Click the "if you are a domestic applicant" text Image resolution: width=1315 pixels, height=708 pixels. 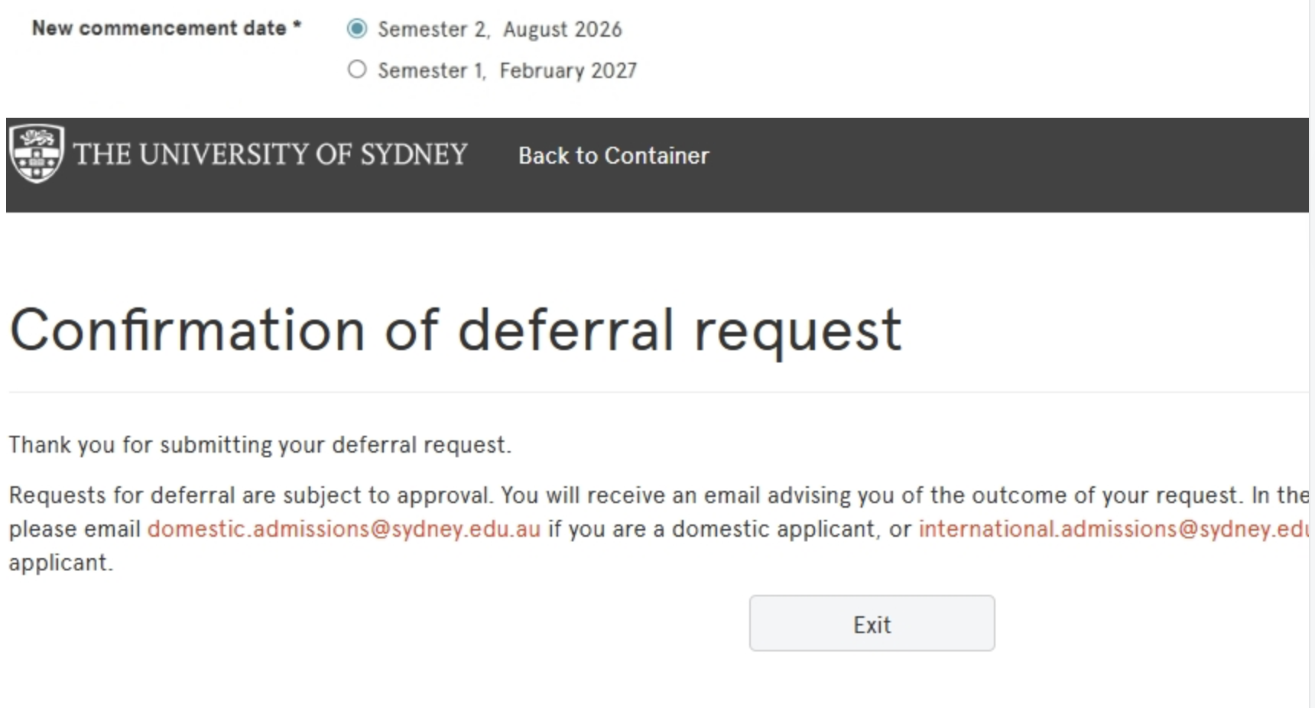point(713,529)
